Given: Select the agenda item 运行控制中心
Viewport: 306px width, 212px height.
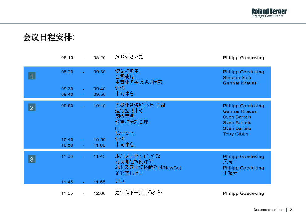Looking at the screenshot, I should tap(129, 111).
